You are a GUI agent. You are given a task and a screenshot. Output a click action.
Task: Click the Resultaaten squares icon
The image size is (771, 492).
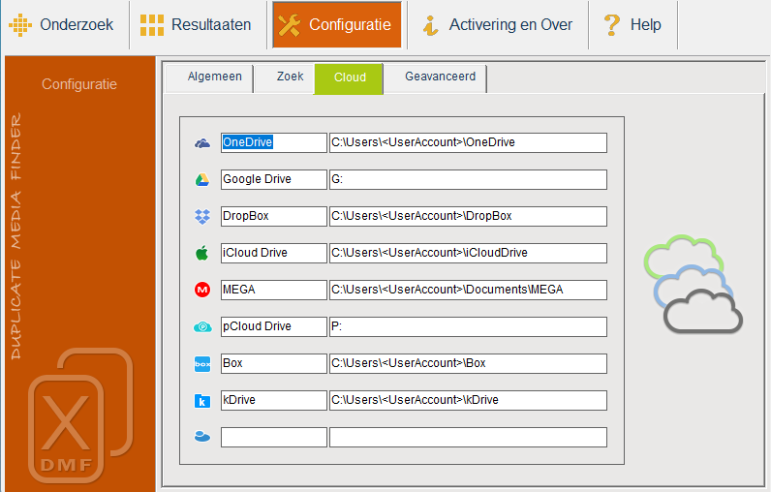coord(152,24)
